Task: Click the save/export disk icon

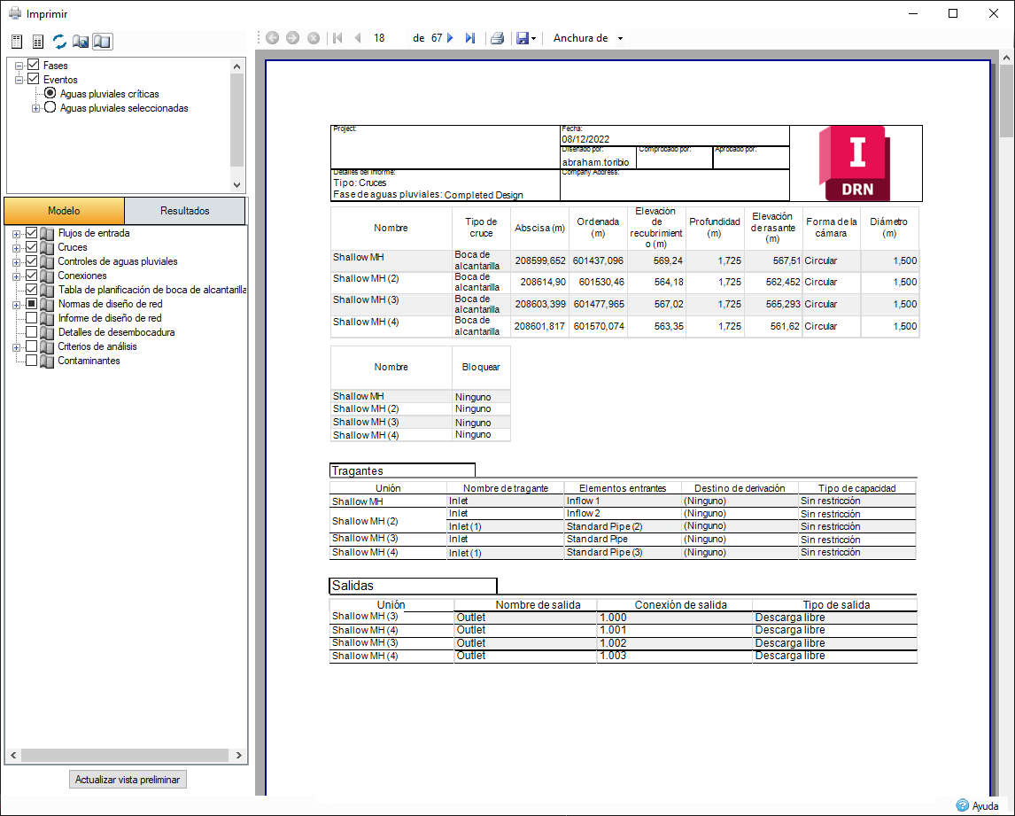Action: click(x=523, y=38)
